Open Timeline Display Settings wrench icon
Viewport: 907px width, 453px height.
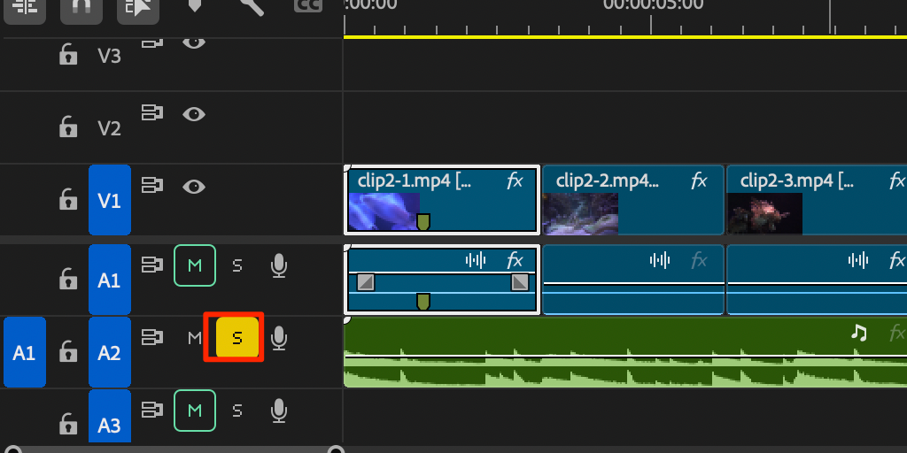(252, 6)
